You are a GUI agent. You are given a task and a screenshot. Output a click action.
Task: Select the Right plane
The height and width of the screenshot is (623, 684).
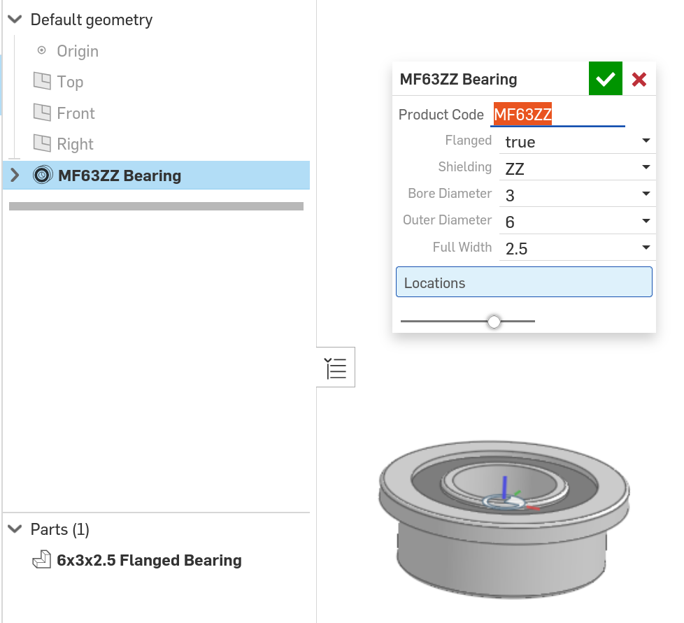click(75, 144)
